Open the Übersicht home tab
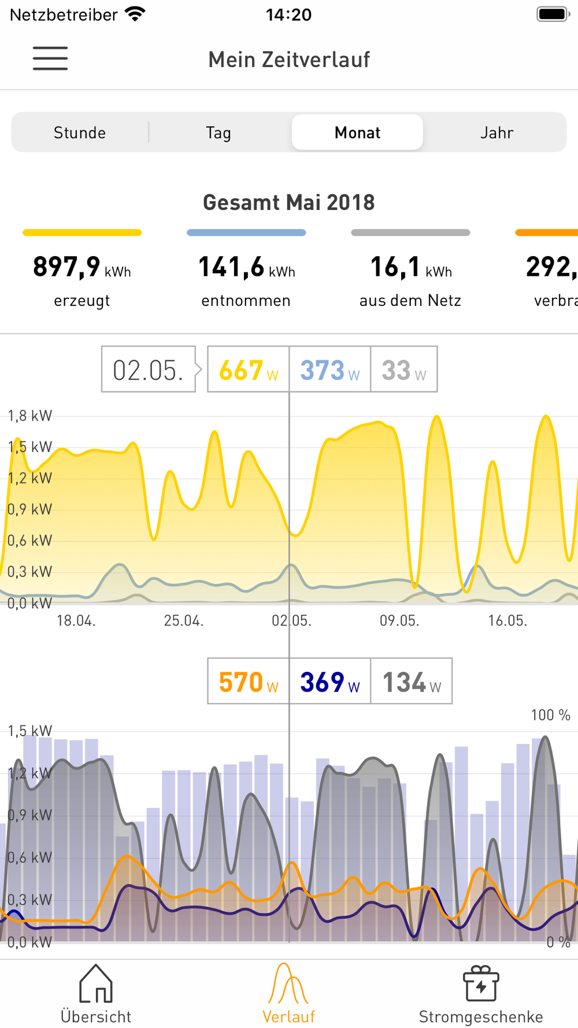578x1028 pixels. click(96, 994)
